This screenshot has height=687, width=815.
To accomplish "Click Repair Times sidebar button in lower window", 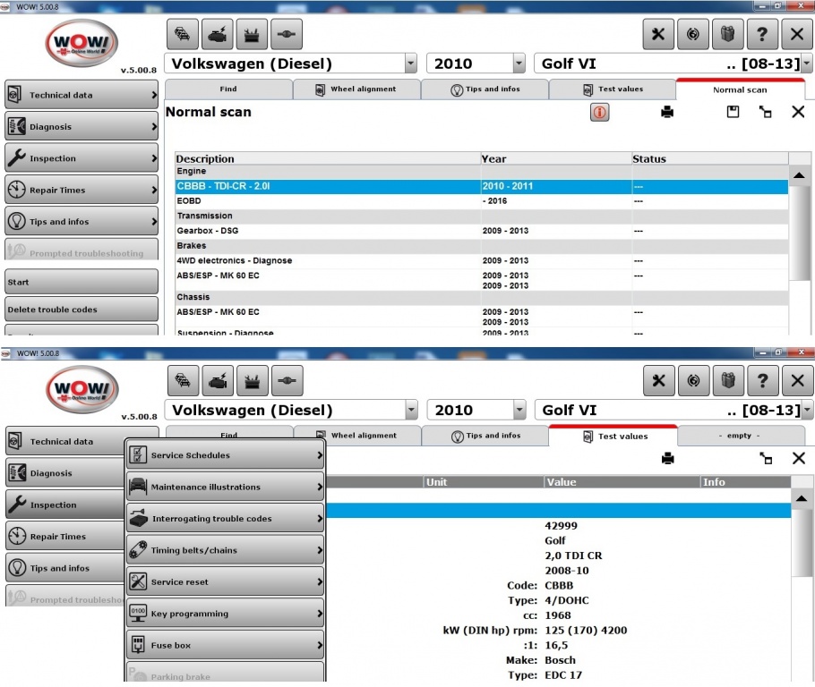I will tap(65, 537).
